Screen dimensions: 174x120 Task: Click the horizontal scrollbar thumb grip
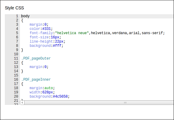125,102
